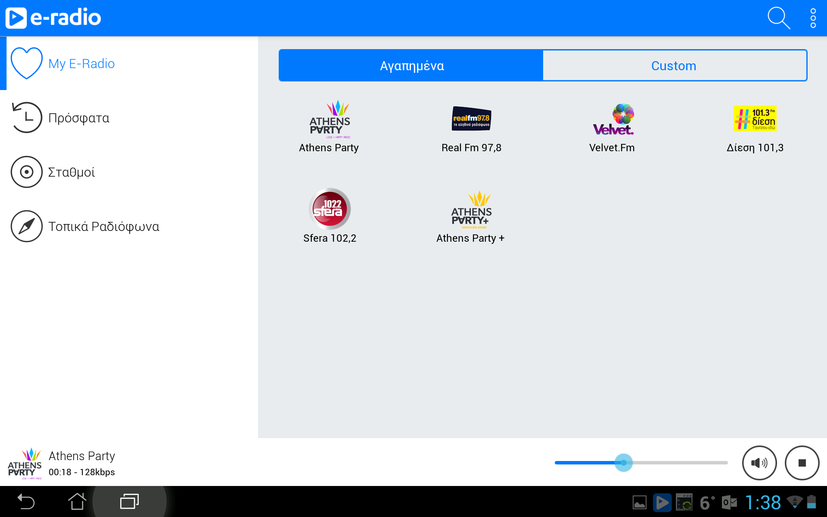This screenshot has width=827, height=517.
Task: Open the e-radio notification play icon
Action: pos(662,502)
